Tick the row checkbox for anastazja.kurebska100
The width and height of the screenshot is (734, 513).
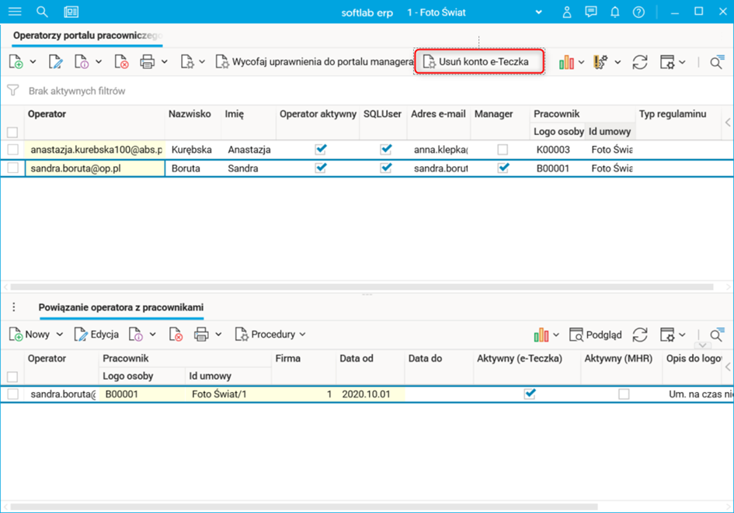pyautogui.click(x=12, y=150)
